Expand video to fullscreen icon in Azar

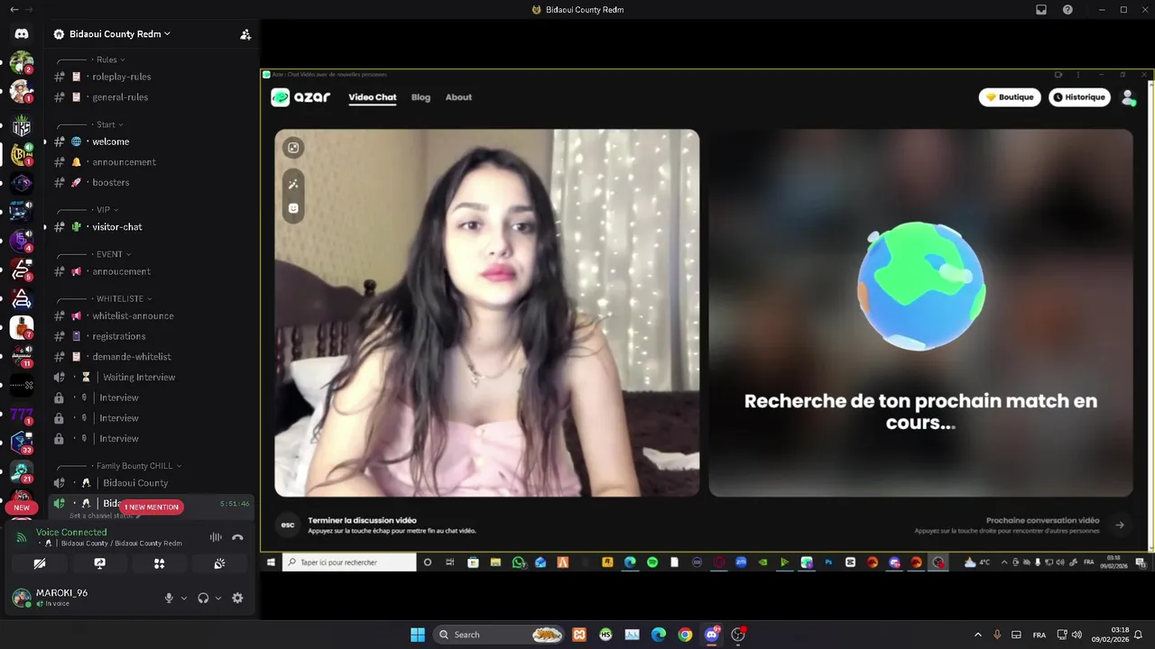(x=293, y=148)
